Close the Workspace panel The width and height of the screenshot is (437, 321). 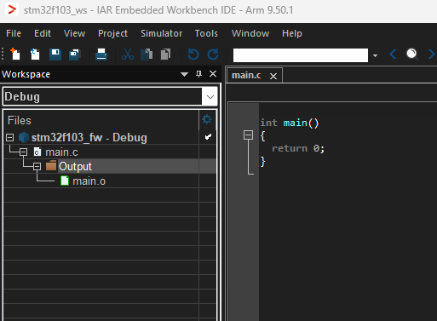[x=213, y=74]
